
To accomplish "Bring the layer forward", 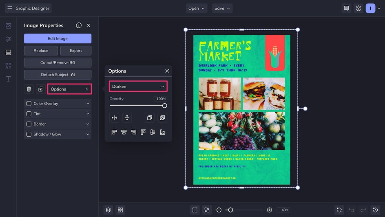I will pos(150,118).
